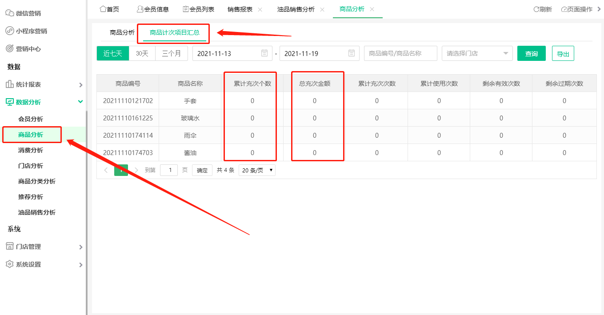The width and height of the screenshot is (604, 315).
Task: Open 门店管理 with its storefront icon
Action: (9, 246)
